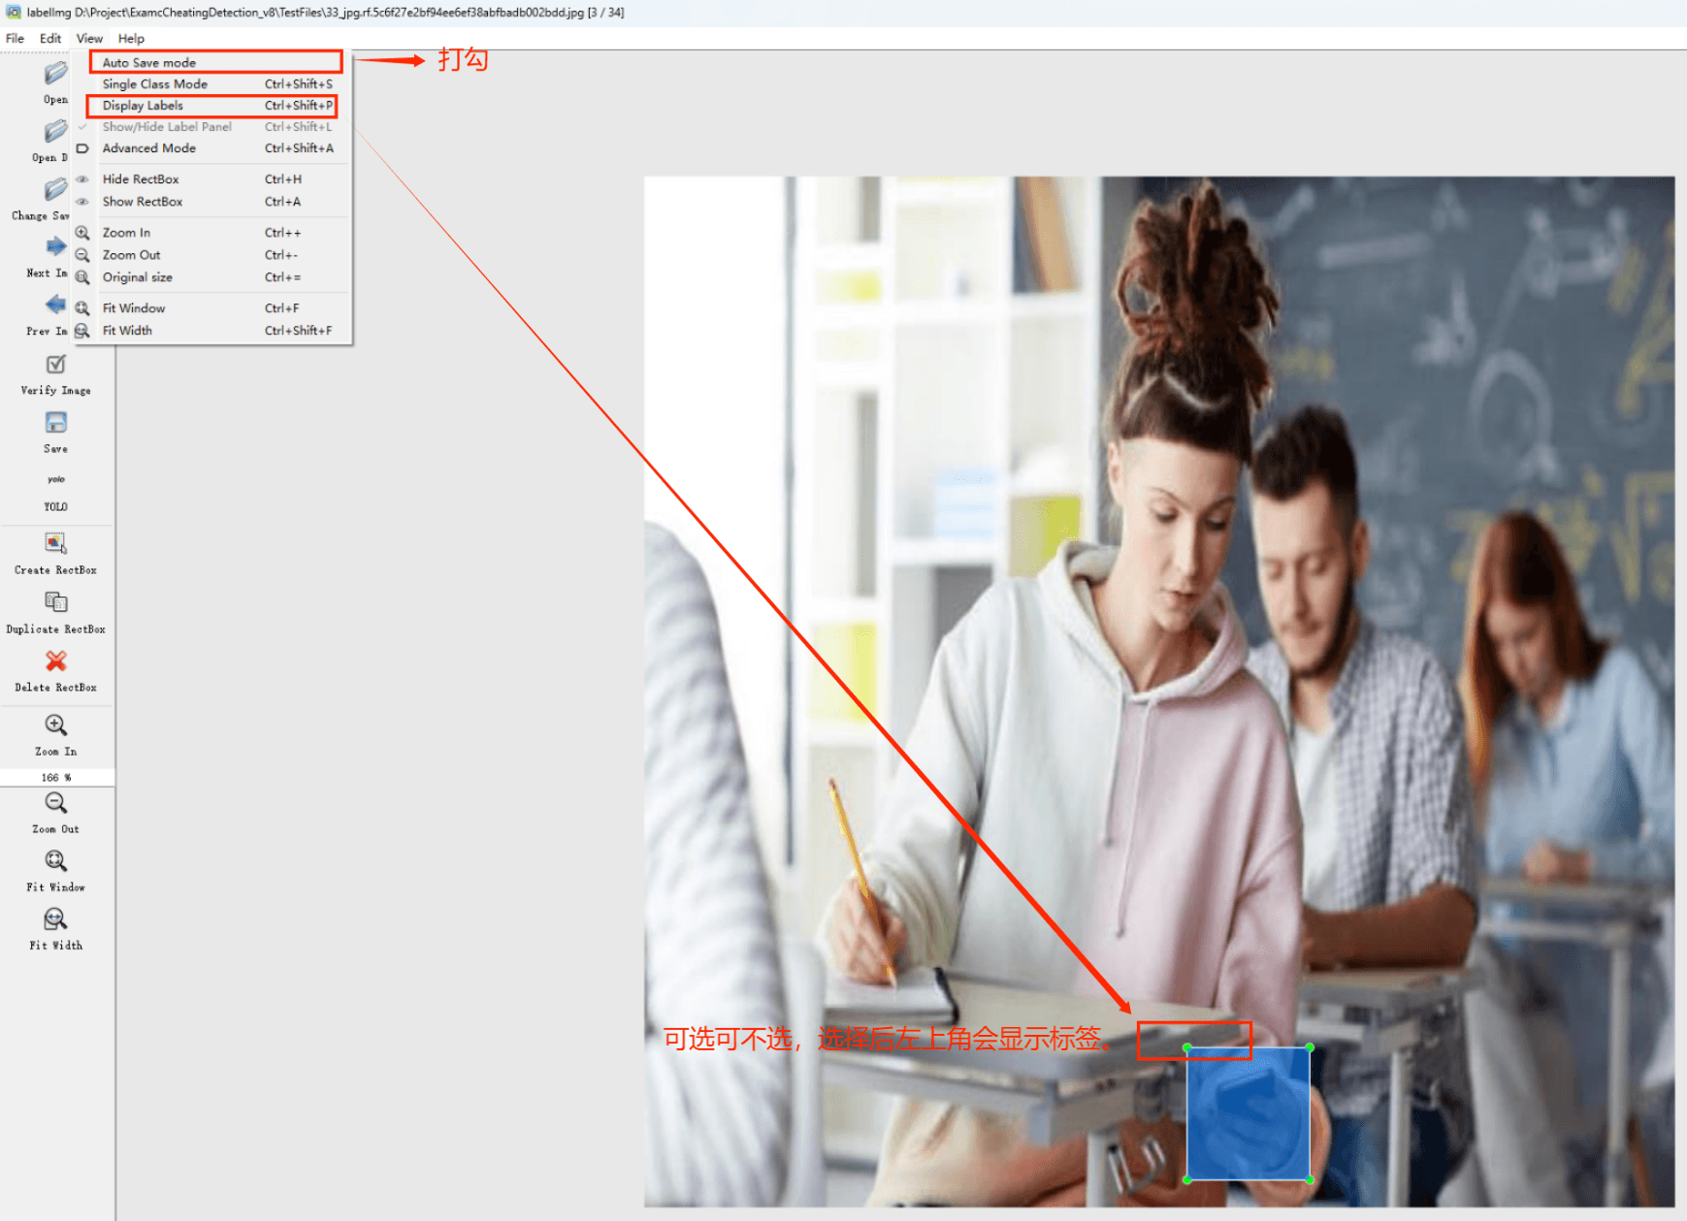
Task: Click the toolbar Zoom In magnifier
Action: pos(55,725)
